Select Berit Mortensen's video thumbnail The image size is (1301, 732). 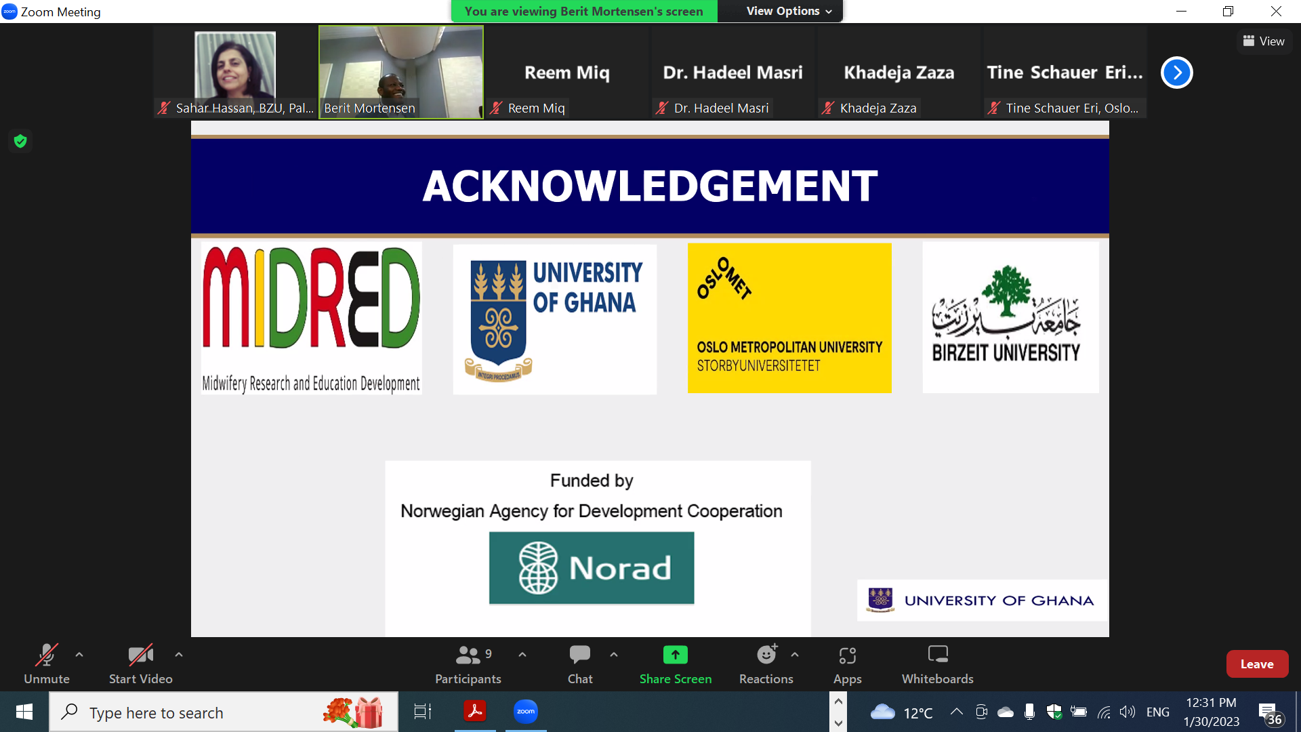pyautogui.click(x=401, y=72)
